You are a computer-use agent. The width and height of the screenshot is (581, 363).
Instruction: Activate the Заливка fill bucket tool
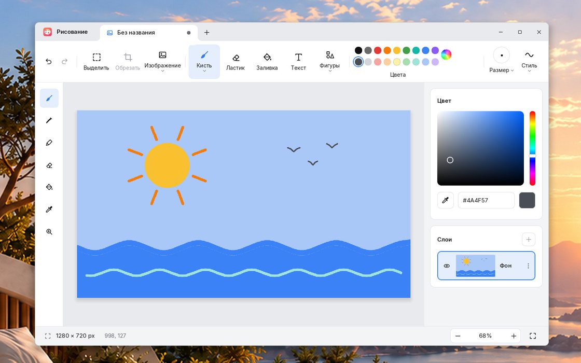click(267, 62)
